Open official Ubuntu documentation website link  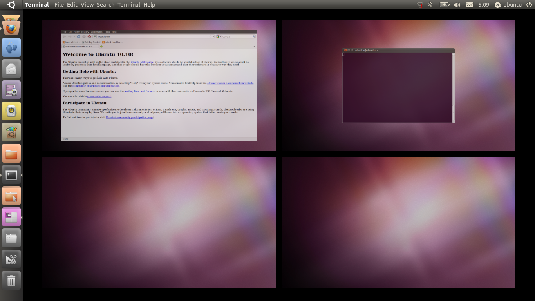230,83
